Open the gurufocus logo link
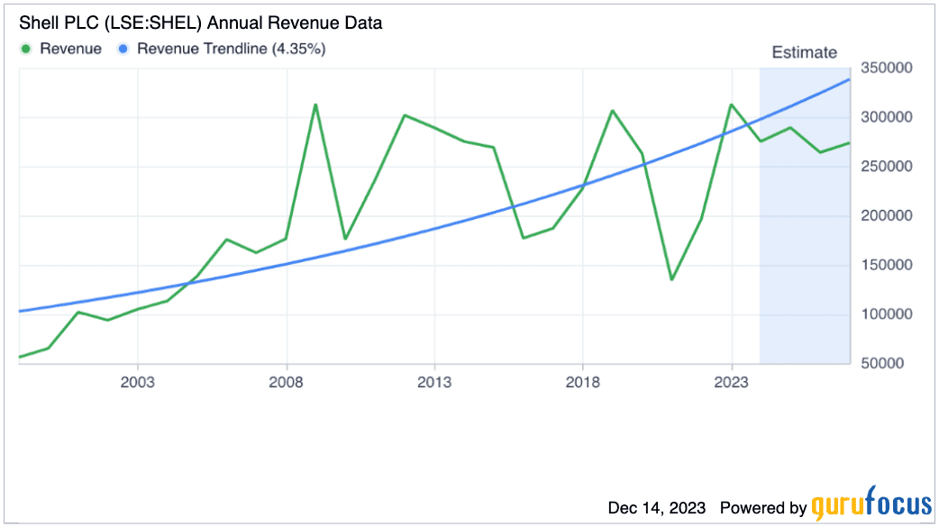The width and height of the screenshot is (939, 527). point(870,507)
